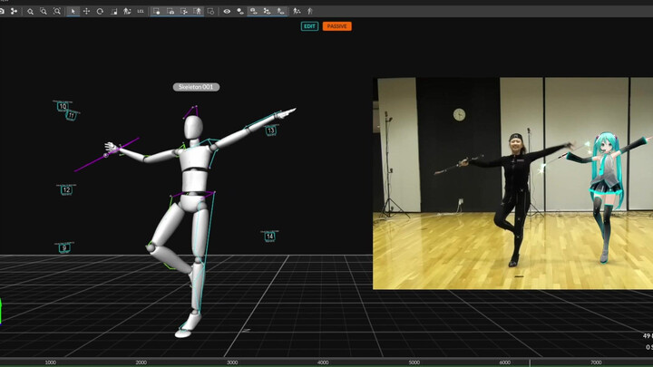Click the orange PASSIVE button
The image size is (653, 367).
click(x=336, y=26)
